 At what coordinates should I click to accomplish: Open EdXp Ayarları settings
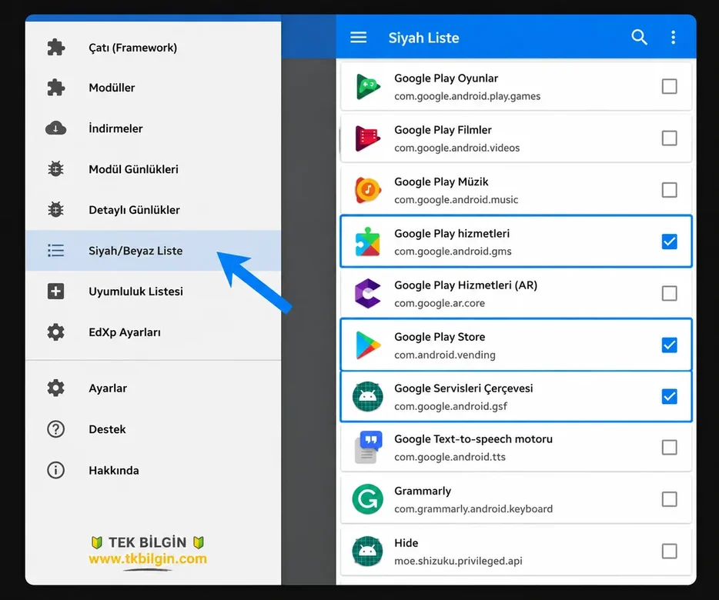tap(153, 332)
